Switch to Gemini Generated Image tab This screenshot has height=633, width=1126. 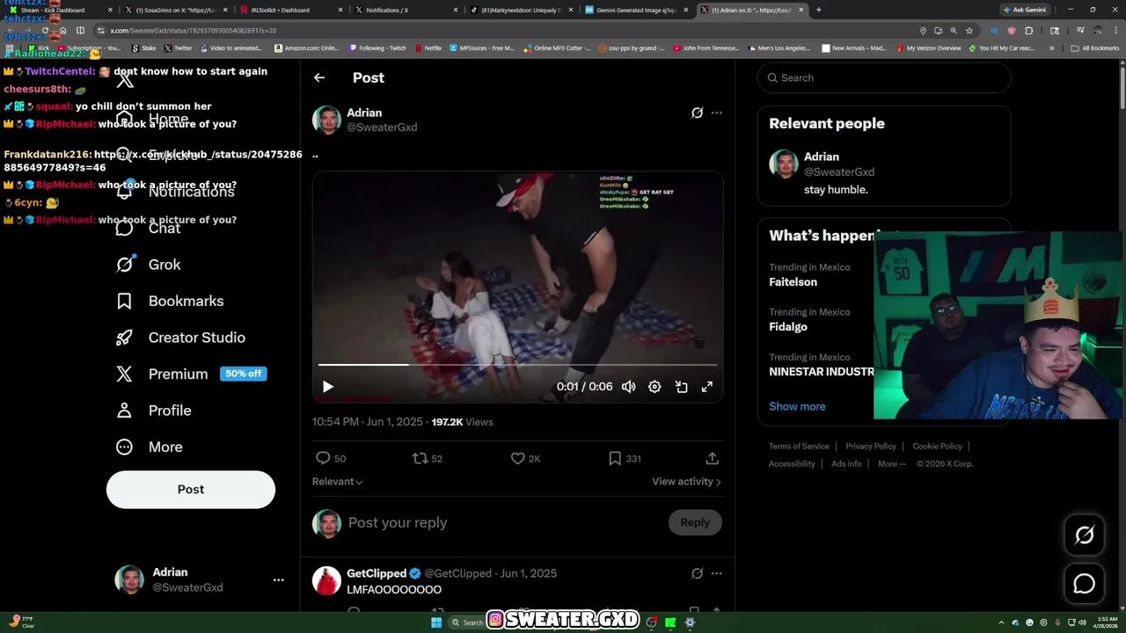pos(635,10)
